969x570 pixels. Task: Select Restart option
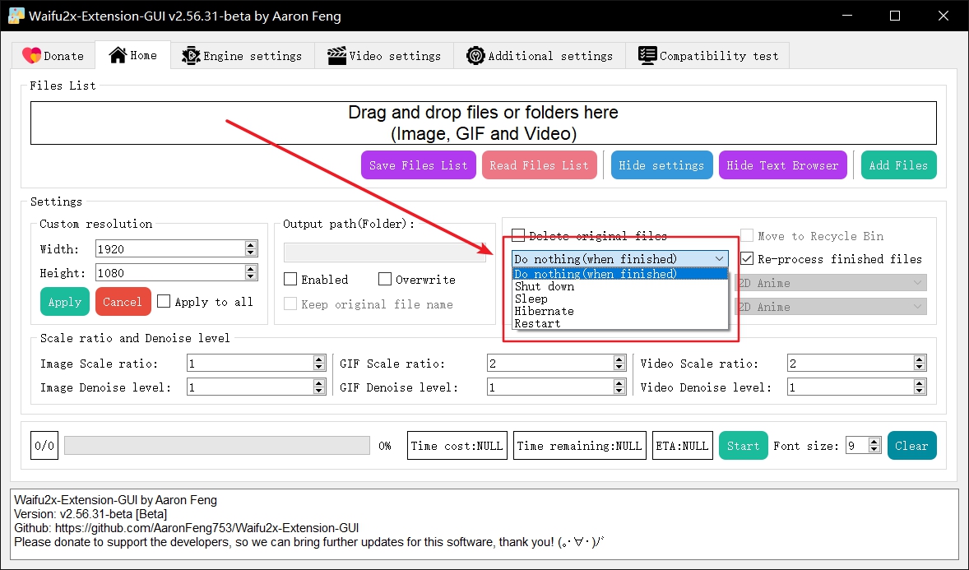620,323
